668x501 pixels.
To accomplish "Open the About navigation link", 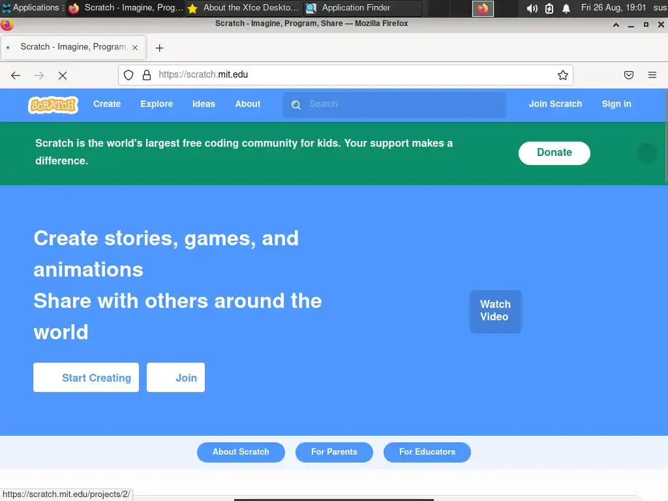I will coord(247,104).
